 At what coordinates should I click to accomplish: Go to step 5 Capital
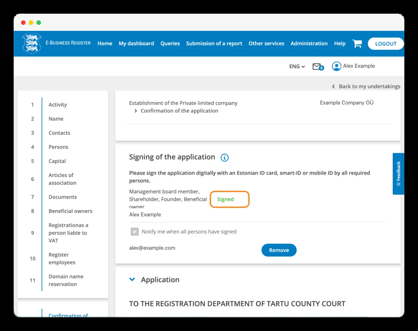tap(57, 161)
